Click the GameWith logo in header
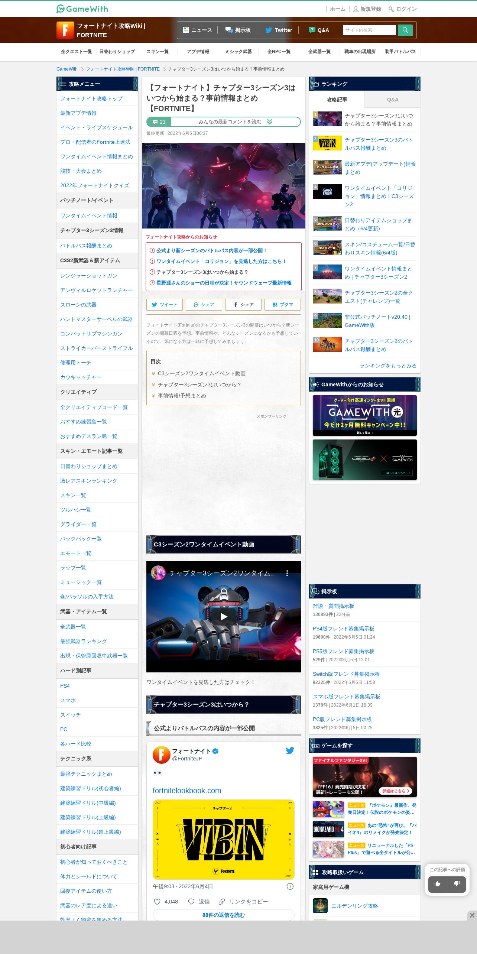477x954 pixels. click(82, 9)
